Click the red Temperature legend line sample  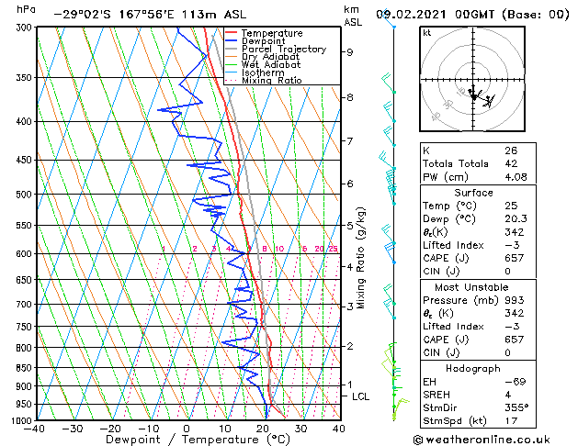click(231, 33)
